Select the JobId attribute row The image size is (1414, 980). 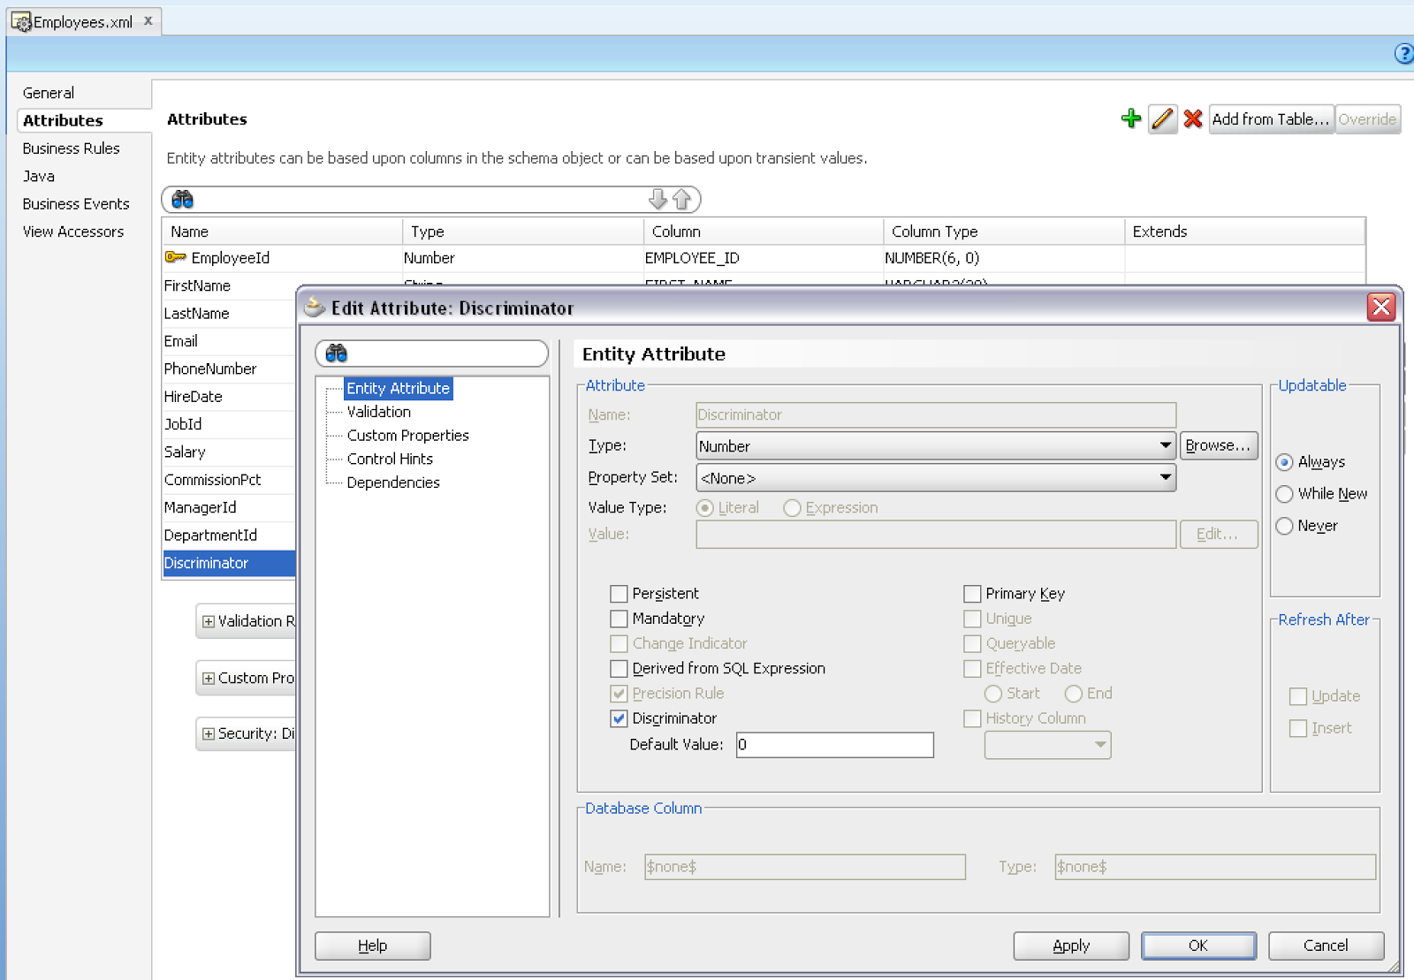point(229,424)
